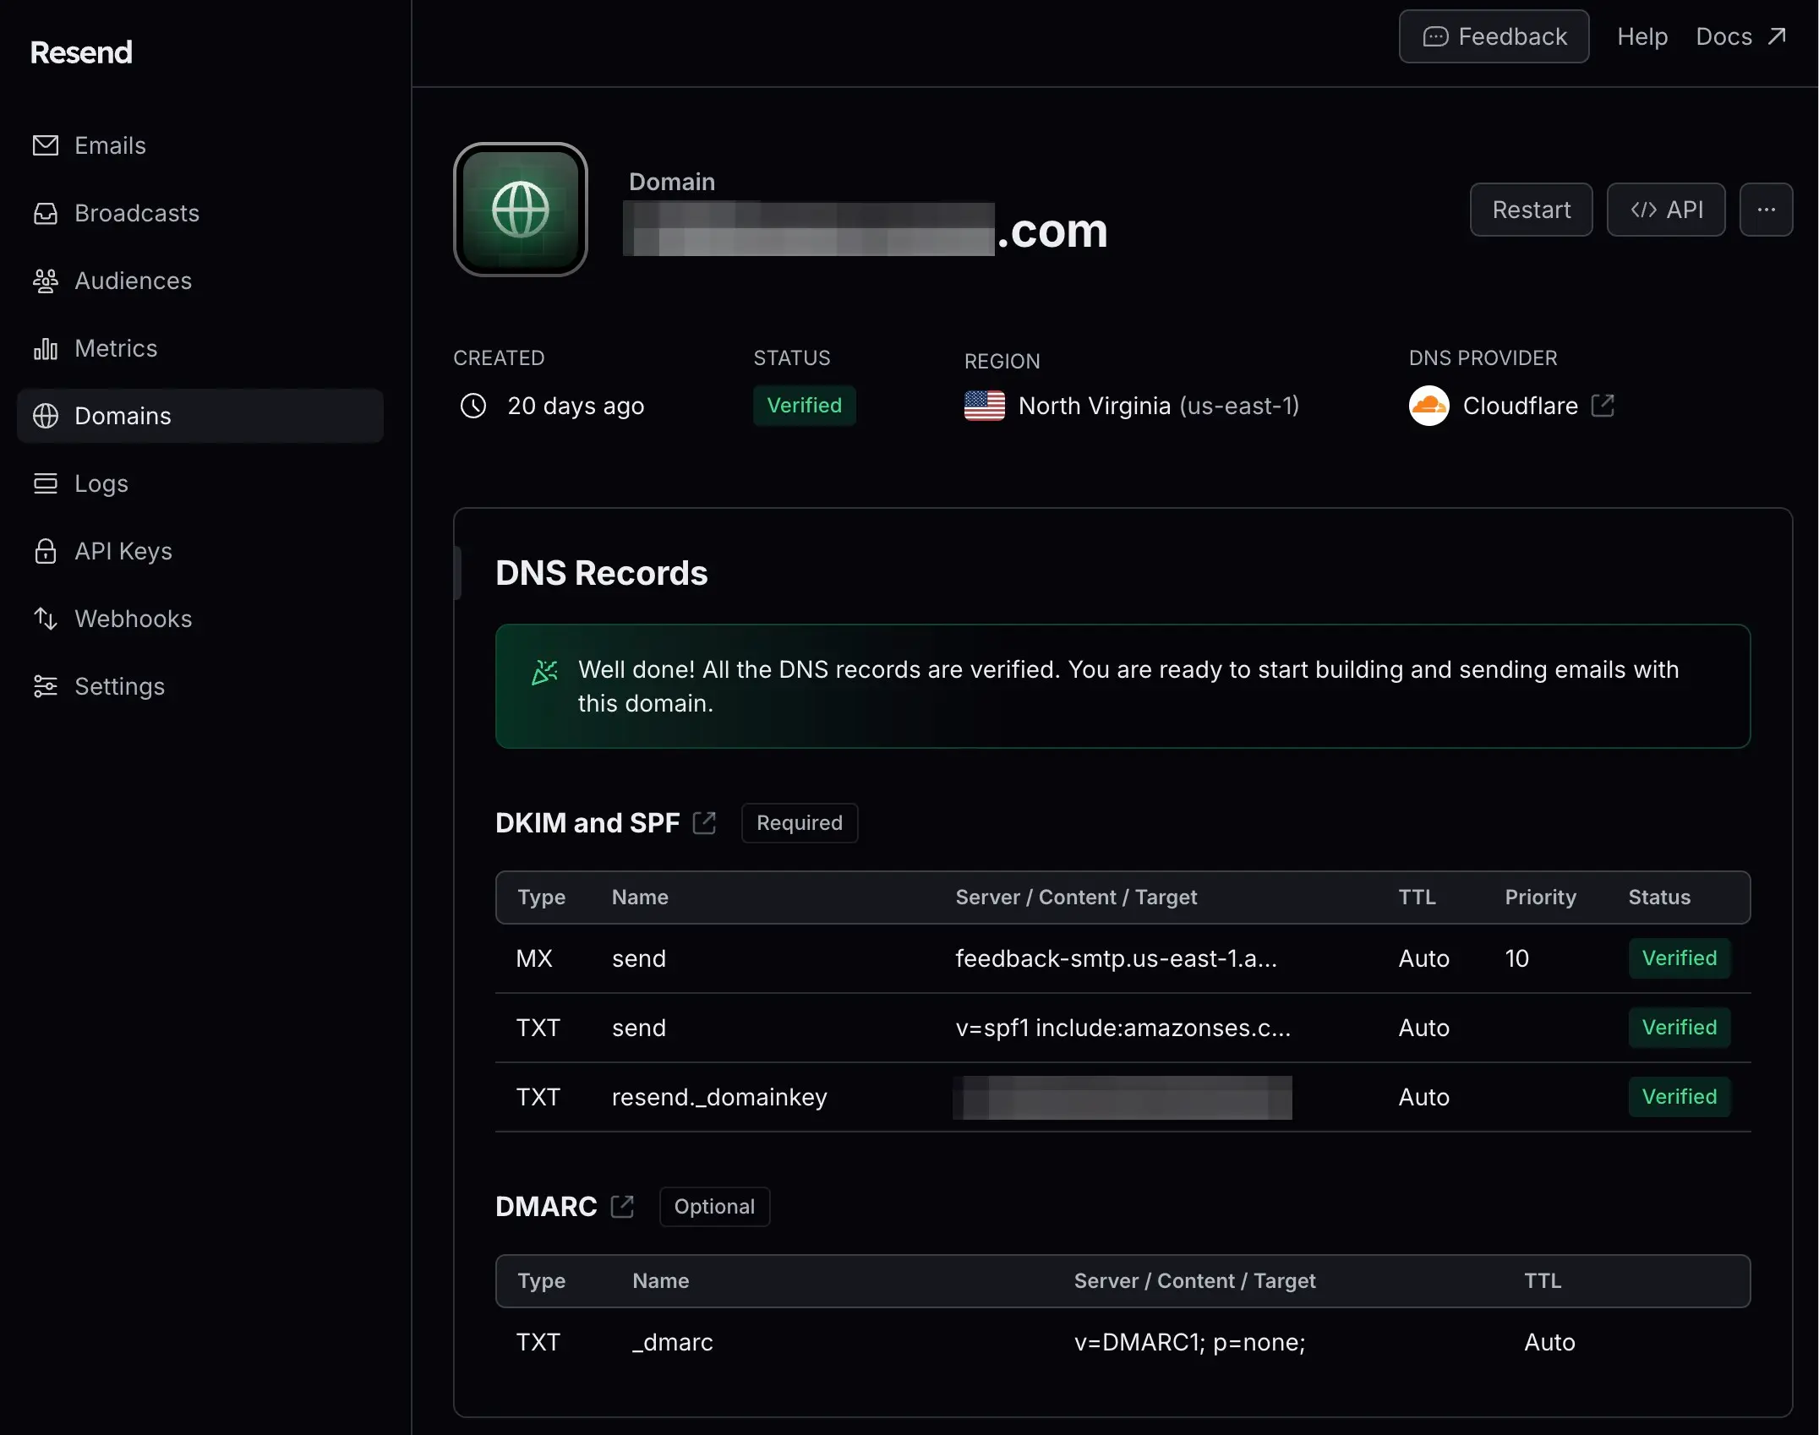Screen dimensions: 1819x1435
Task: Click the feedback-smtp MX record value
Action: 1116,958
